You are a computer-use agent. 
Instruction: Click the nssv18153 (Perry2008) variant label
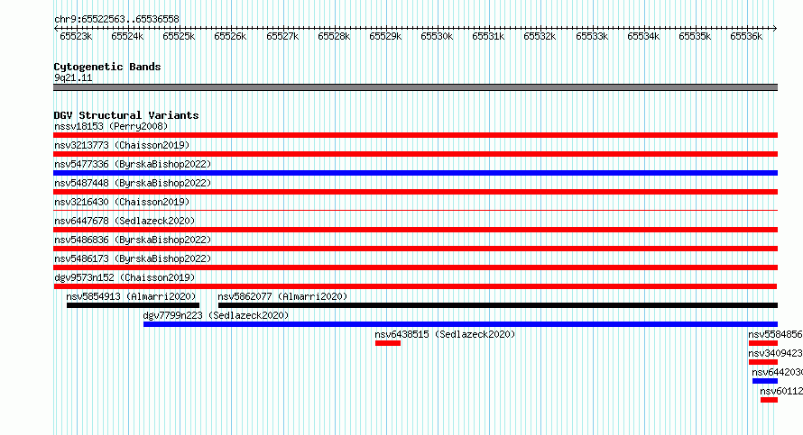click(111, 126)
